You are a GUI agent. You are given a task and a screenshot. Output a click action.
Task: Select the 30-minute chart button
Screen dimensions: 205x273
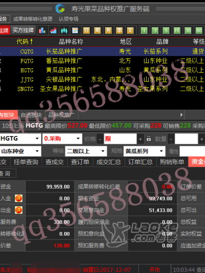pyautogui.click(x=188, y=31)
